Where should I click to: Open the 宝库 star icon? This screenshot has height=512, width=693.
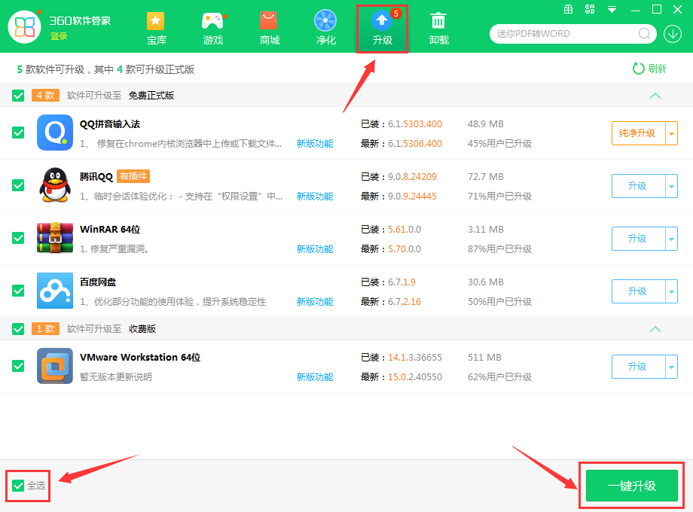[156, 22]
